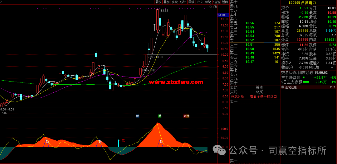Click the 交易状态 闭市阶段 status line
Image resolution: width=337 pixels, height=164 pixels.
[305, 73]
